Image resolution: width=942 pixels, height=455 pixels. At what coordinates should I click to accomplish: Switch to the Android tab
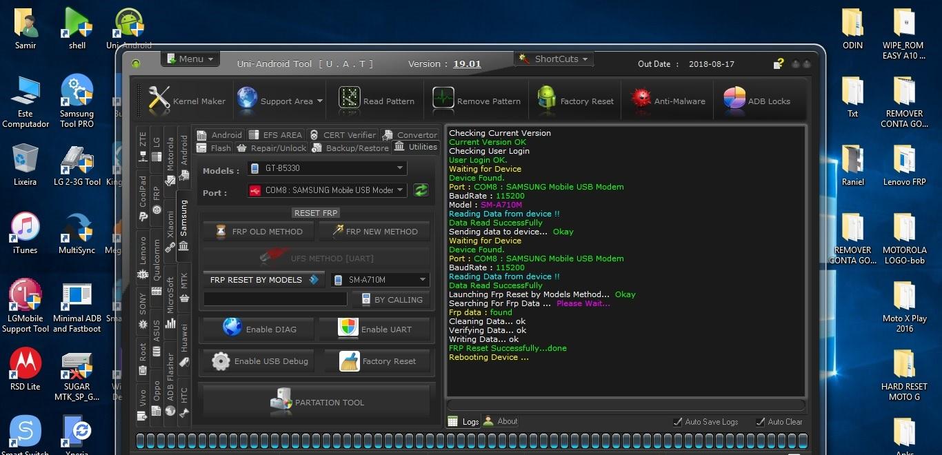pos(219,134)
